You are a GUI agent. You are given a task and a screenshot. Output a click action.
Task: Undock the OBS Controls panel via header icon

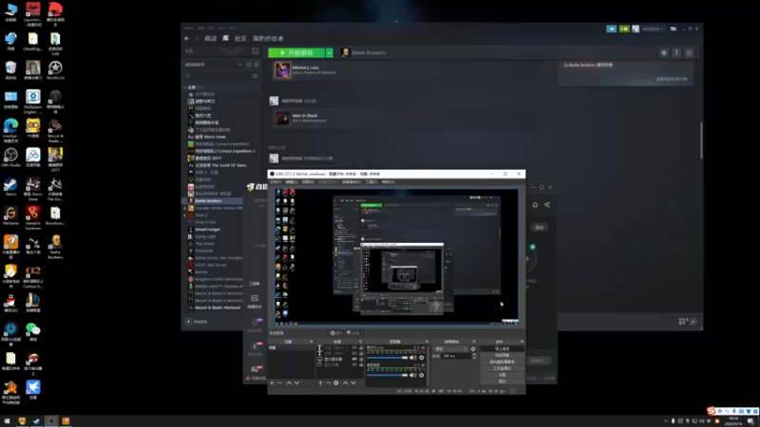click(522, 342)
